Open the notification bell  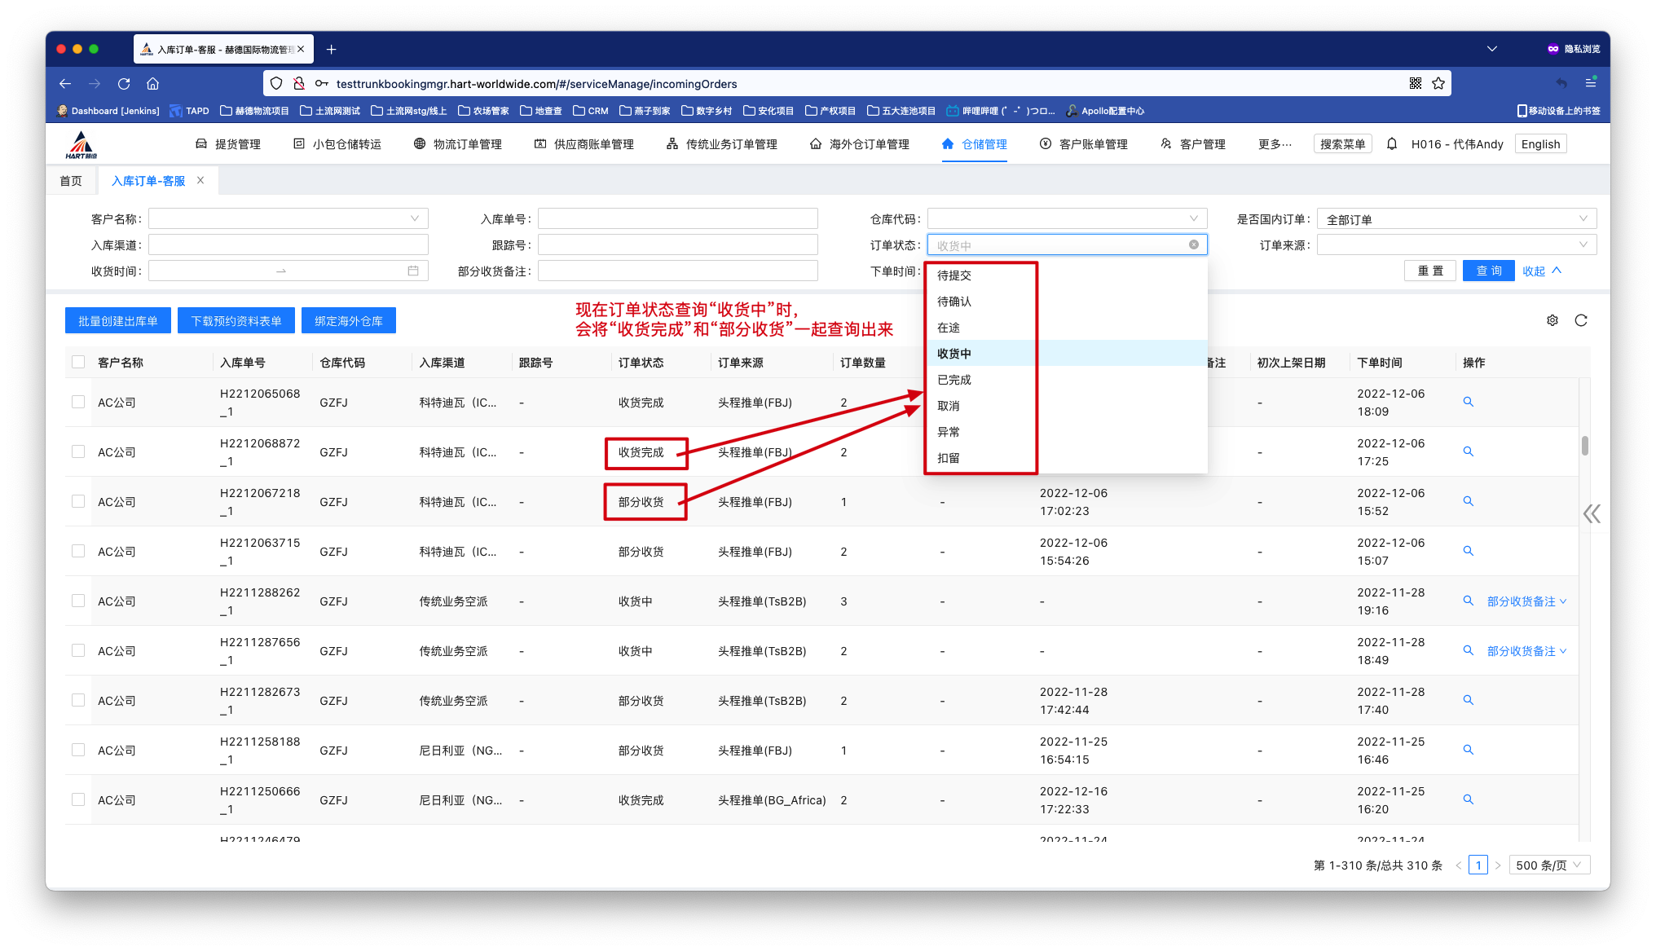[1392, 143]
